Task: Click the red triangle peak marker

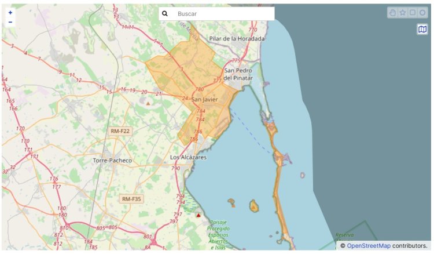Action: click(x=198, y=215)
